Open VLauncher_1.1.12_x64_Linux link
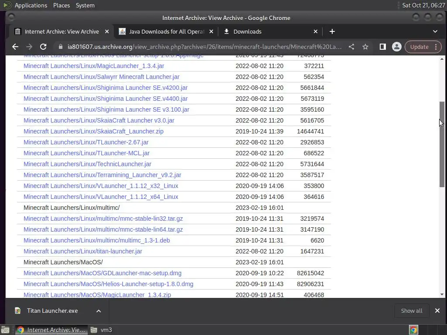The width and height of the screenshot is (447, 335). pyautogui.click(x=101, y=197)
